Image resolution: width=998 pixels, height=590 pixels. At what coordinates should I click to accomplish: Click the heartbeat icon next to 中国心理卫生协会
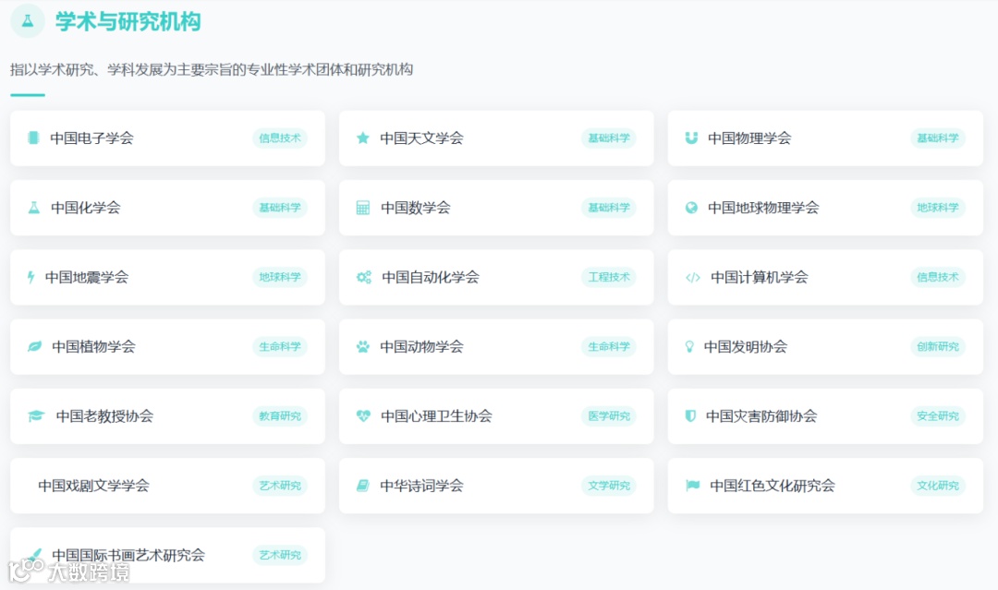363,415
